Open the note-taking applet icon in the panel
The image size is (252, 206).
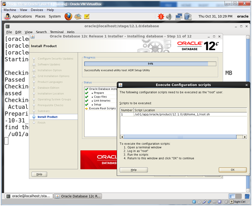click(x=87, y=16)
